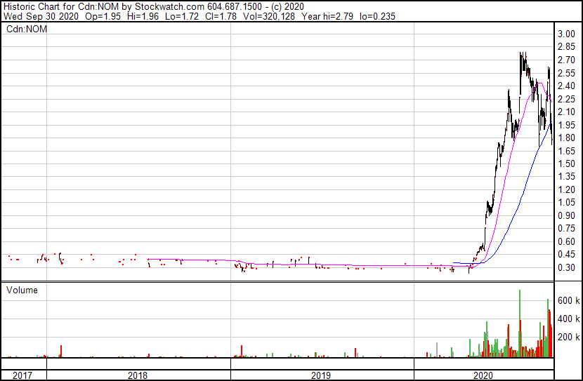Click the 400 k volume axis label

coord(568,319)
